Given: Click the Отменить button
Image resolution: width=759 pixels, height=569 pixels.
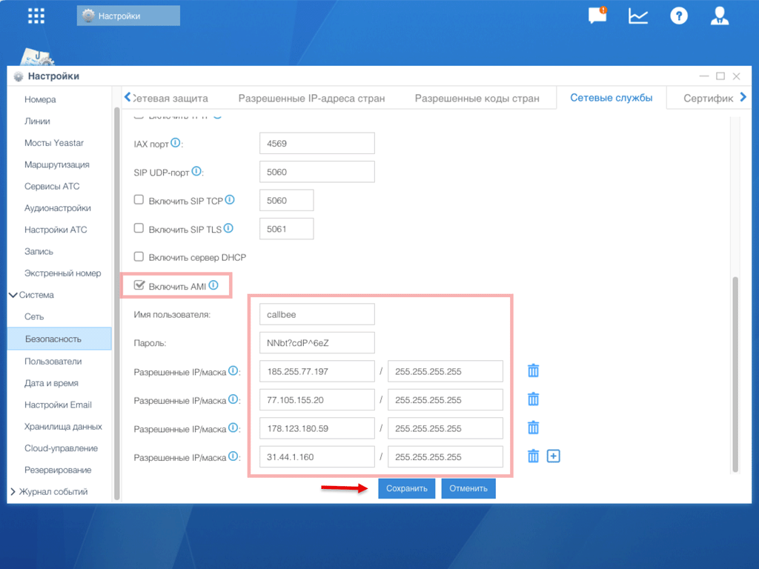Looking at the screenshot, I should pos(468,489).
